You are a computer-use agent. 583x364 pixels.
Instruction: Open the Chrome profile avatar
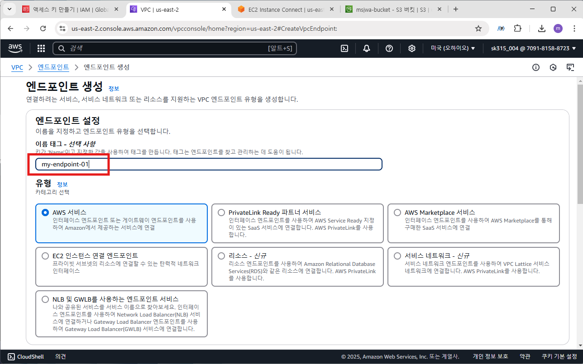click(558, 28)
